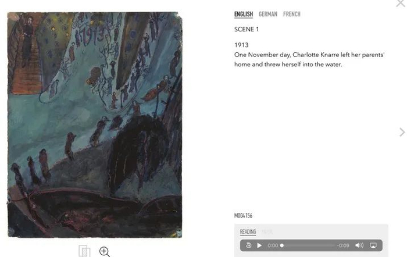
Task: Click the SCENE 1 heading
Action: click(x=247, y=29)
